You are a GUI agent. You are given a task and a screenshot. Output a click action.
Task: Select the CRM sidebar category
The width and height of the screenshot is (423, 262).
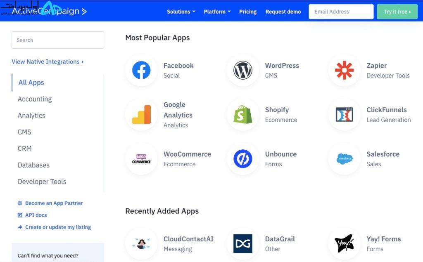click(x=24, y=149)
